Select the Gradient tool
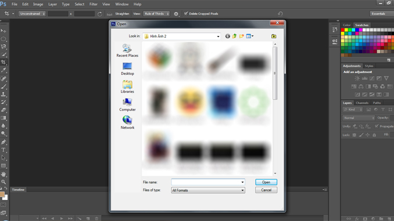 coord(3,118)
